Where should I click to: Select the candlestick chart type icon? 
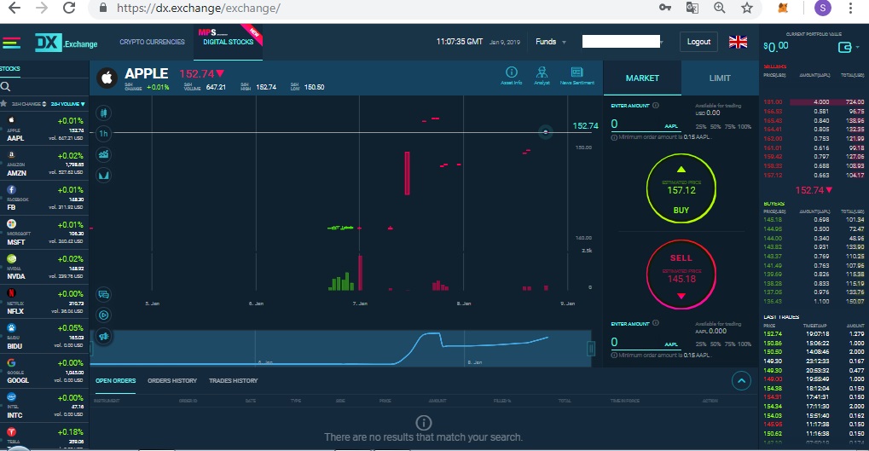[104, 113]
